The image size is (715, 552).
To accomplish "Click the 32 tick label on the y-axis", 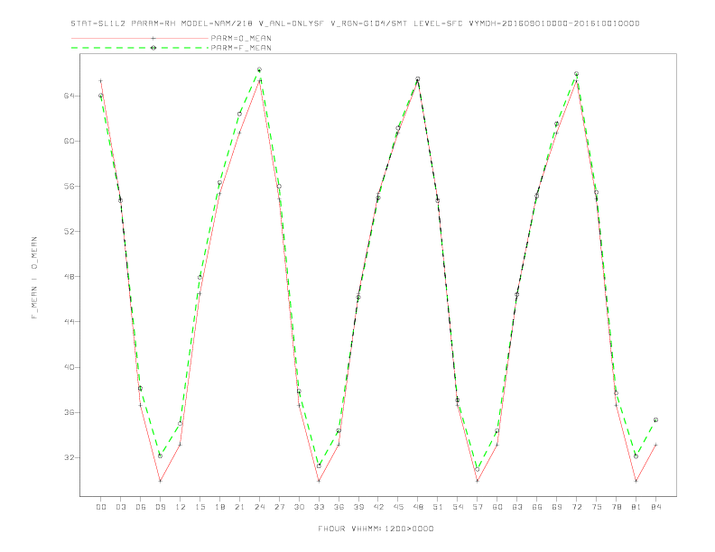I will click(70, 457).
